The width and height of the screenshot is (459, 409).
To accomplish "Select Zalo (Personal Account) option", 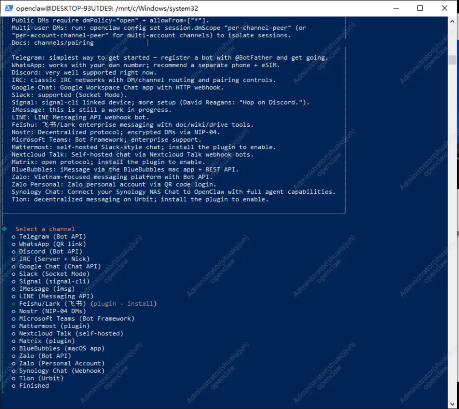I will click(x=58, y=364).
